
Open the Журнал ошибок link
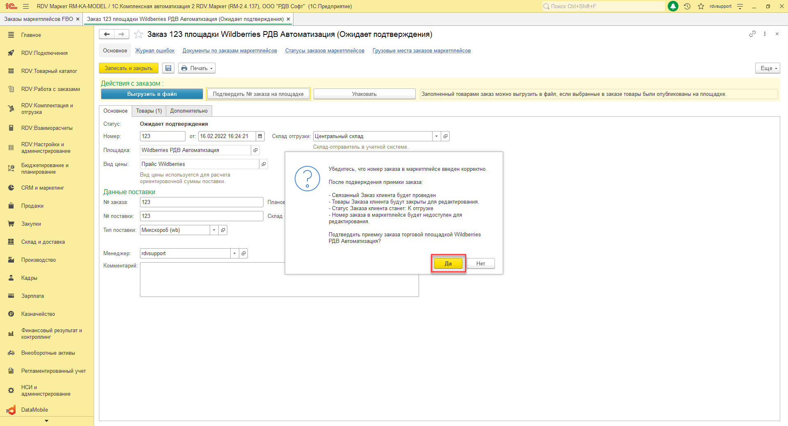click(155, 51)
